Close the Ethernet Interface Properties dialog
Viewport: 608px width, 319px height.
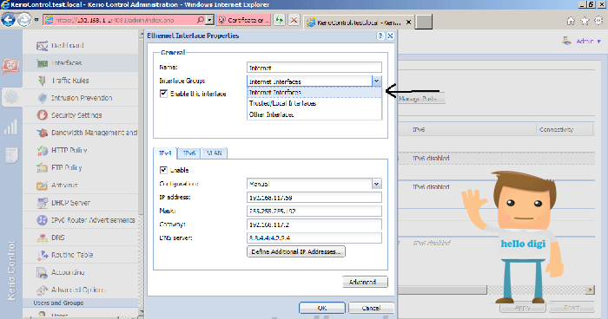pyautogui.click(x=390, y=36)
